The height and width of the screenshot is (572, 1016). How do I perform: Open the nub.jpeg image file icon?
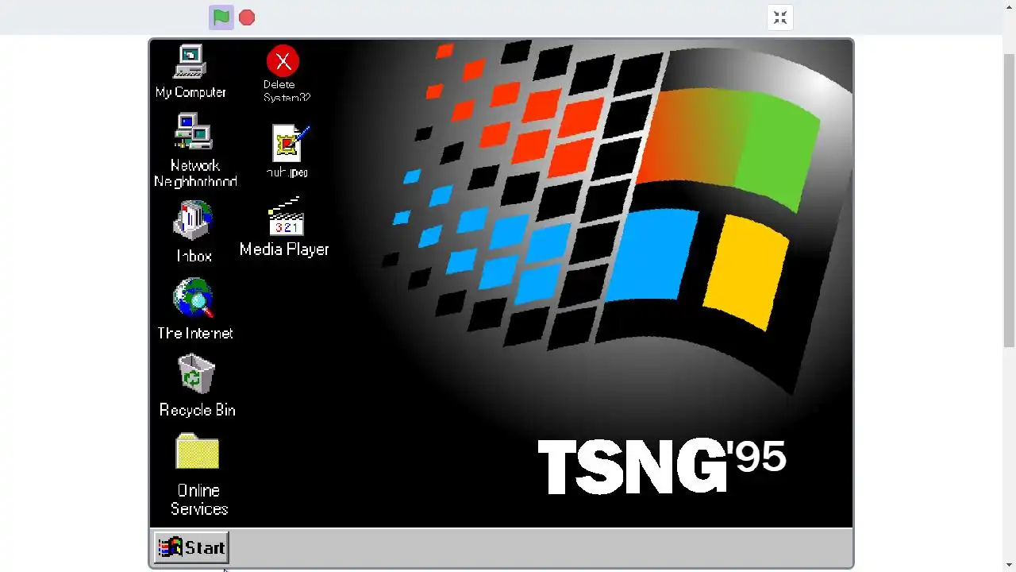pos(290,143)
